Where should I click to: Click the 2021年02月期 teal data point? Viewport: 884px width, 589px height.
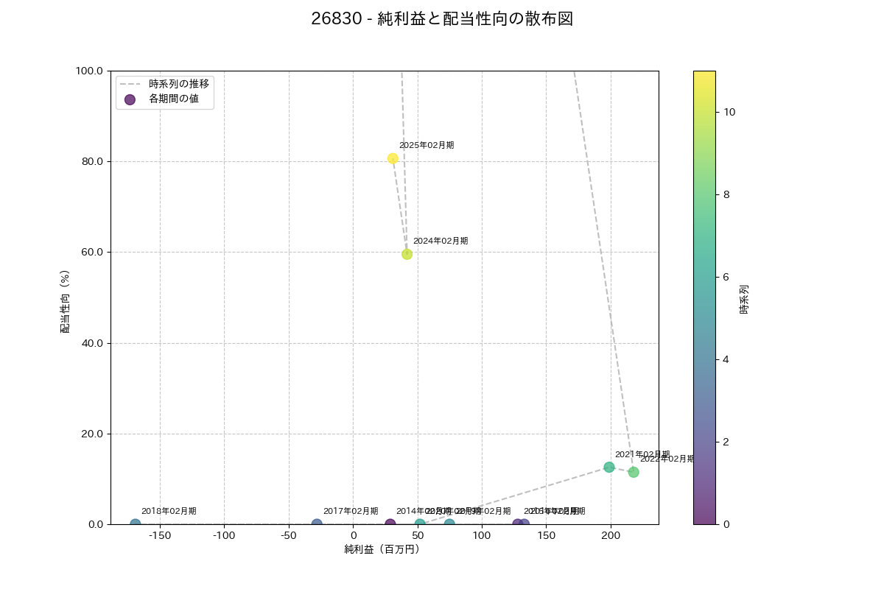(x=609, y=467)
